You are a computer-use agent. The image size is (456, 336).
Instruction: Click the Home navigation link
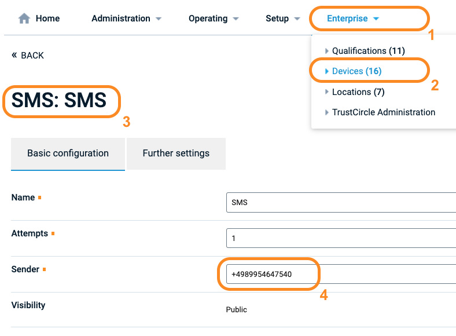pyautogui.click(x=47, y=19)
